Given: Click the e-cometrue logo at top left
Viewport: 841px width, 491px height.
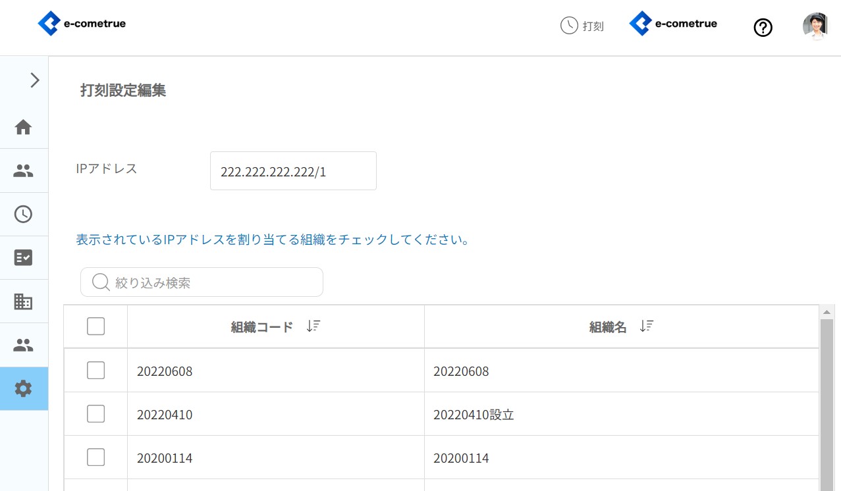Looking at the screenshot, I should [x=82, y=24].
